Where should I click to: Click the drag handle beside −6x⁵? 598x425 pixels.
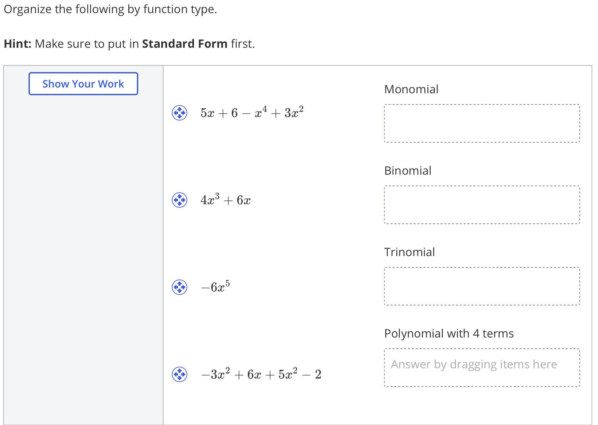[x=180, y=287]
